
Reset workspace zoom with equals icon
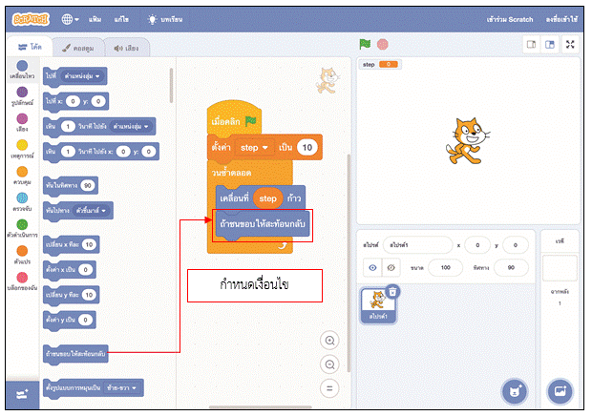pos(330,388)
